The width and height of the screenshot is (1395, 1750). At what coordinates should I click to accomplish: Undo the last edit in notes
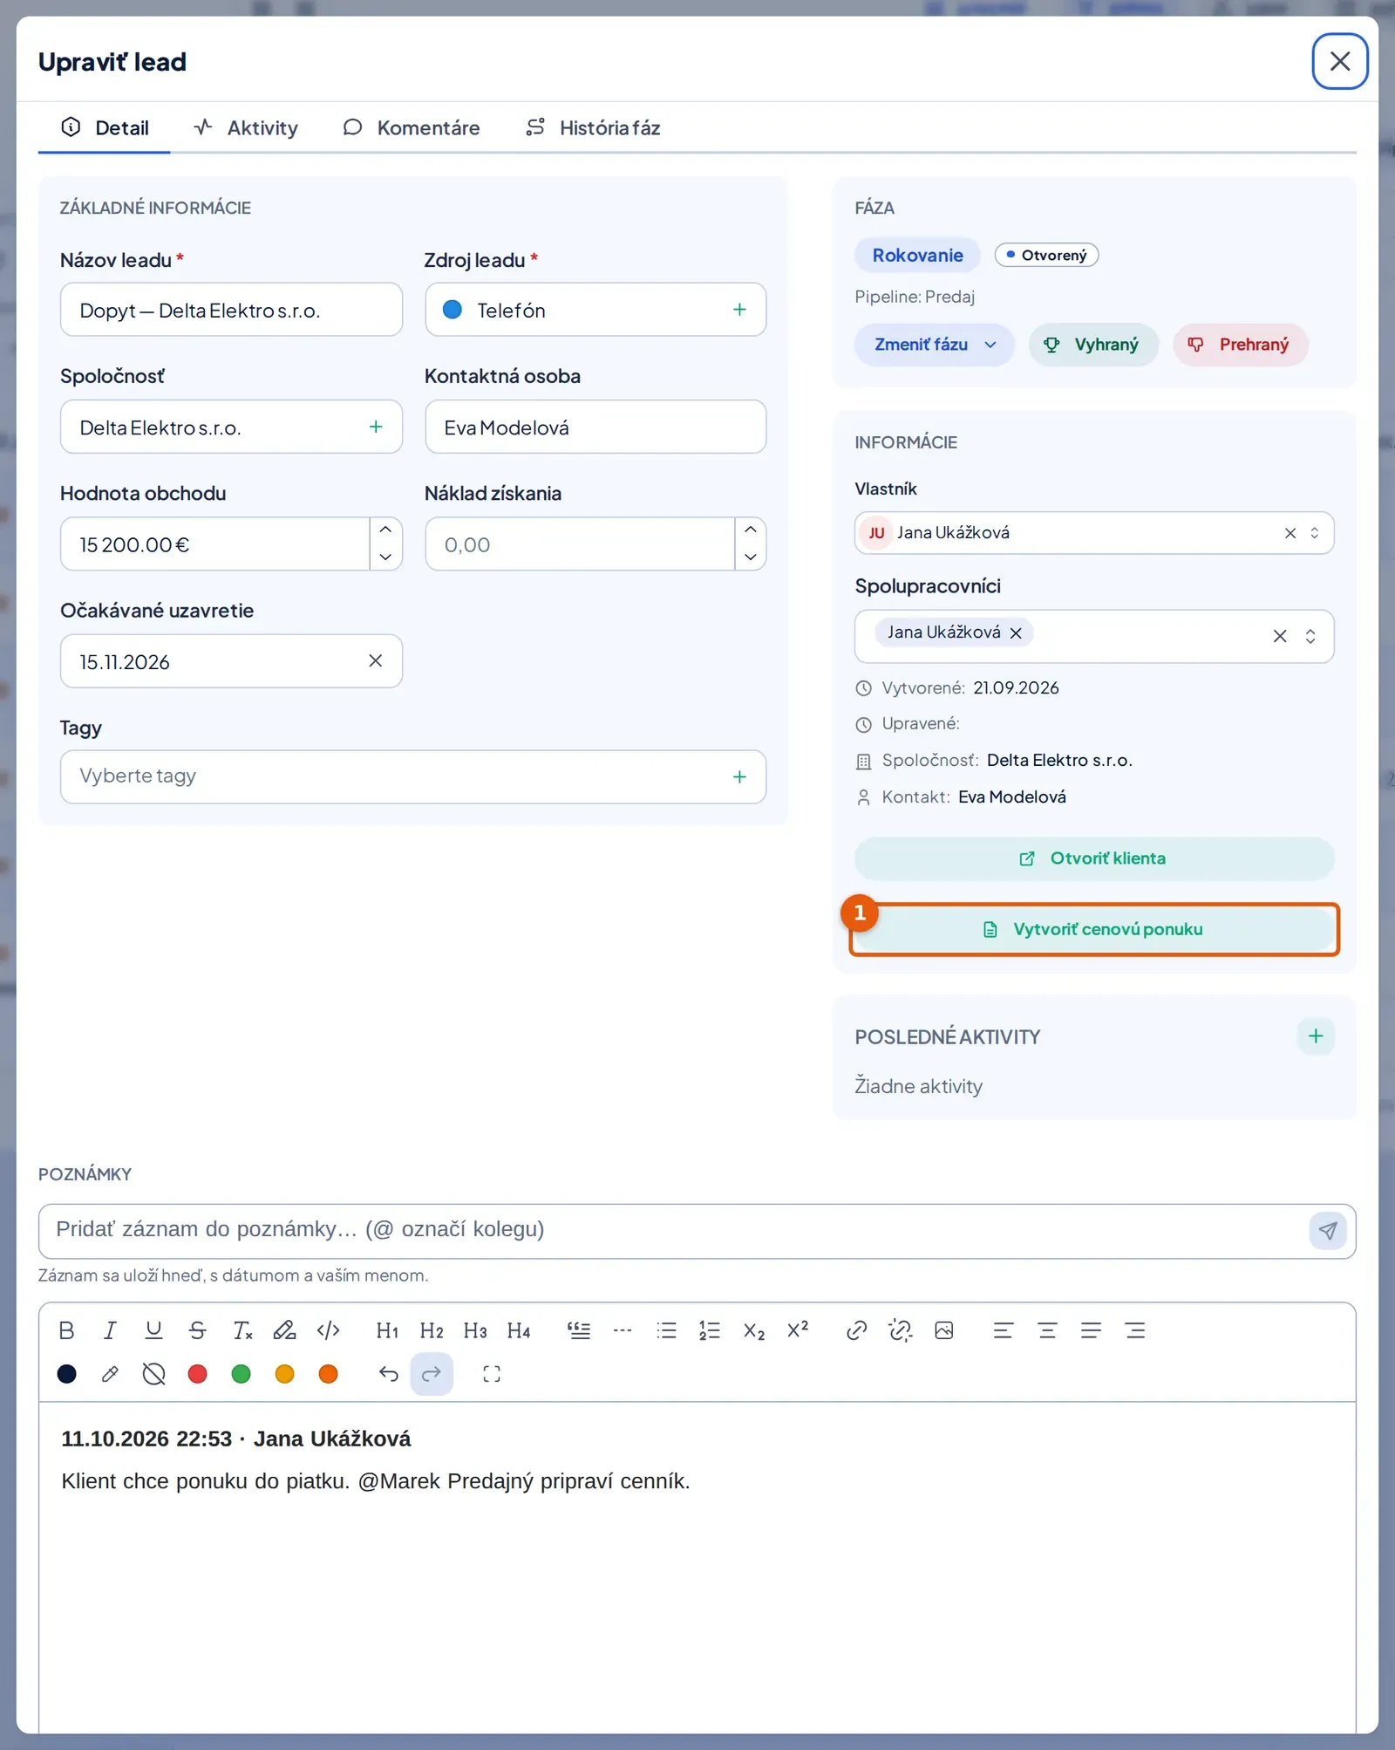(388, 1374)
